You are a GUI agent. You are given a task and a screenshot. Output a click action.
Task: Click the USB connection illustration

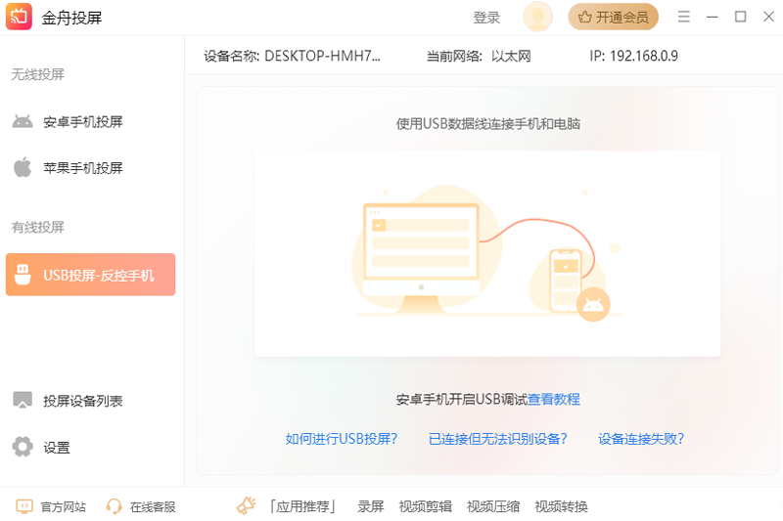pos(486,254)
